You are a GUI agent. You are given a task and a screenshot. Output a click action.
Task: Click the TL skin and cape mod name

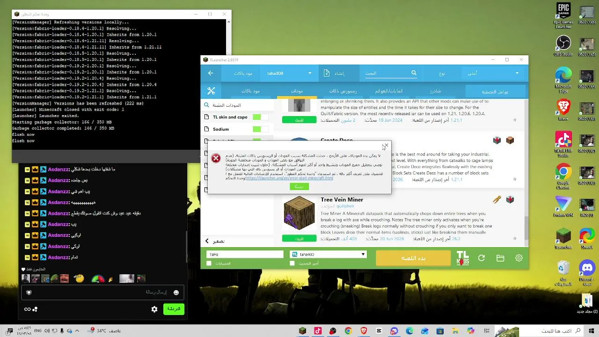pos(230,117)
